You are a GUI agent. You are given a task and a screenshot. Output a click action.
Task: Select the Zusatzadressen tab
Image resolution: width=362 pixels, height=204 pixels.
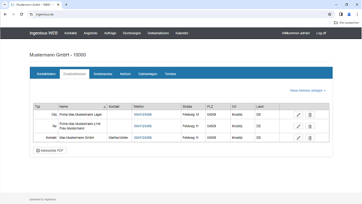[x=74, y=74]
